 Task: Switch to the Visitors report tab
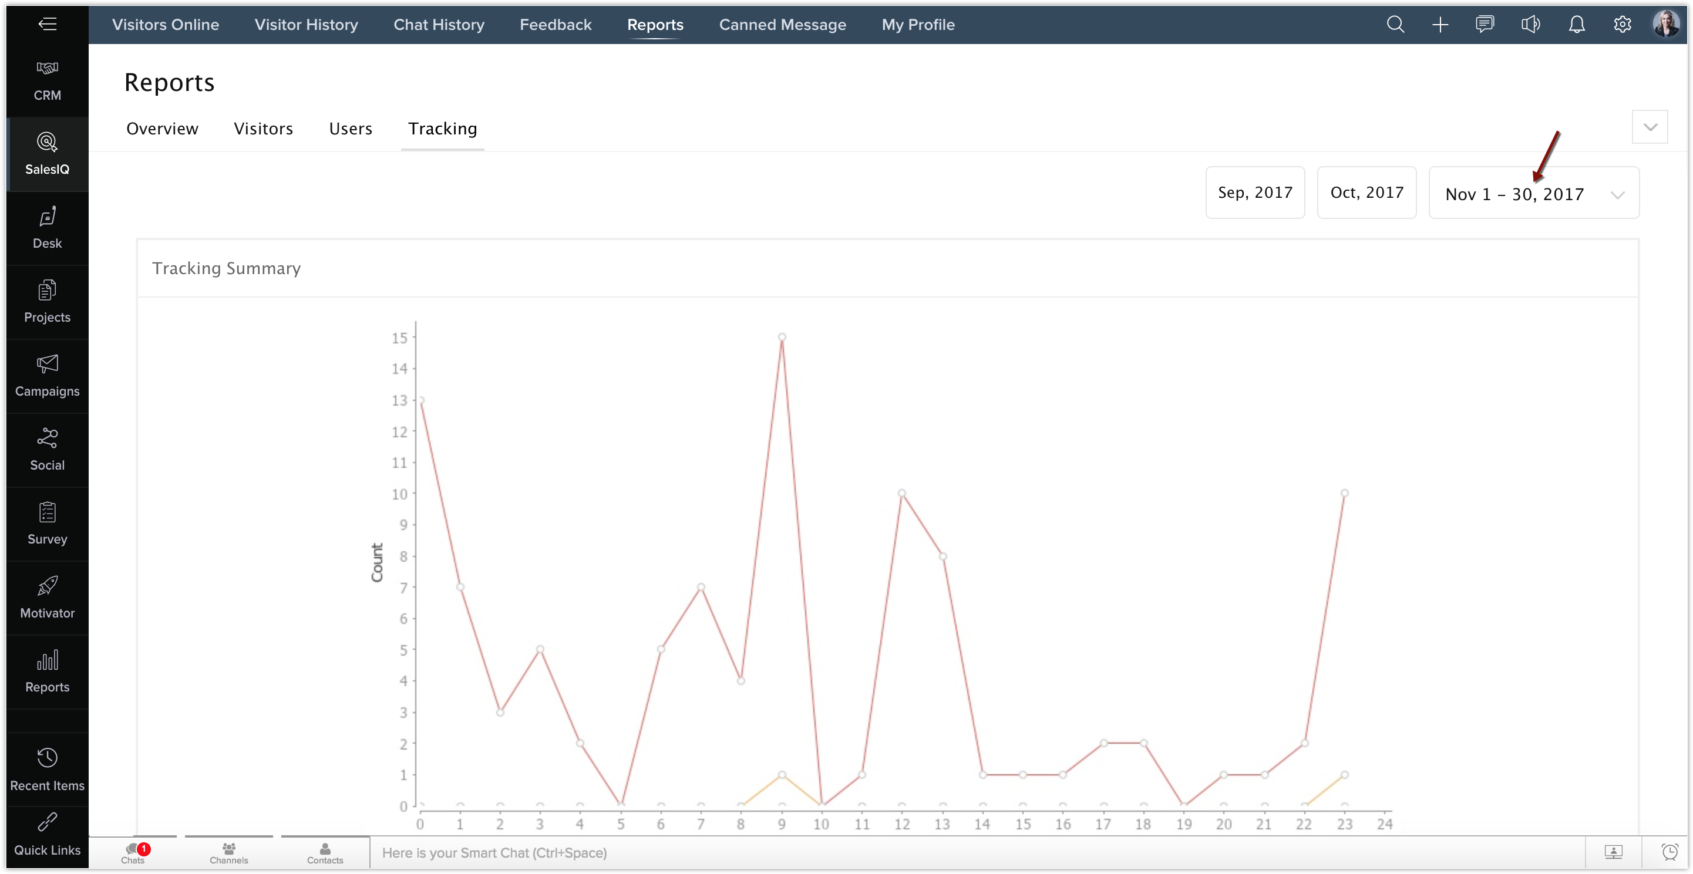click(263, 129)
